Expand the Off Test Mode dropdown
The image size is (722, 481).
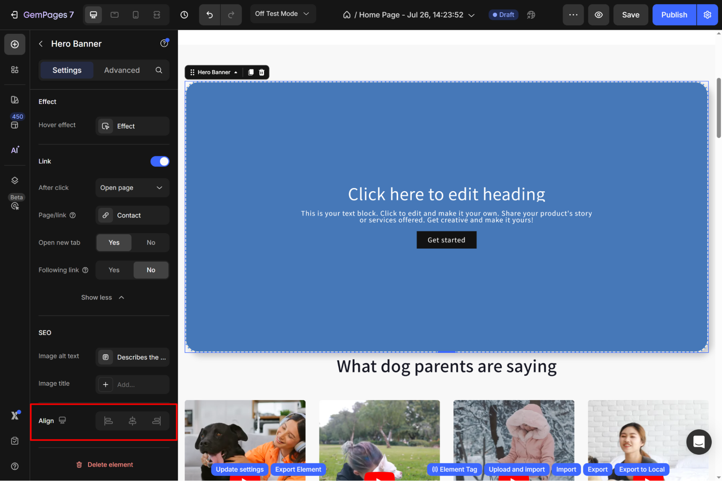282,14
